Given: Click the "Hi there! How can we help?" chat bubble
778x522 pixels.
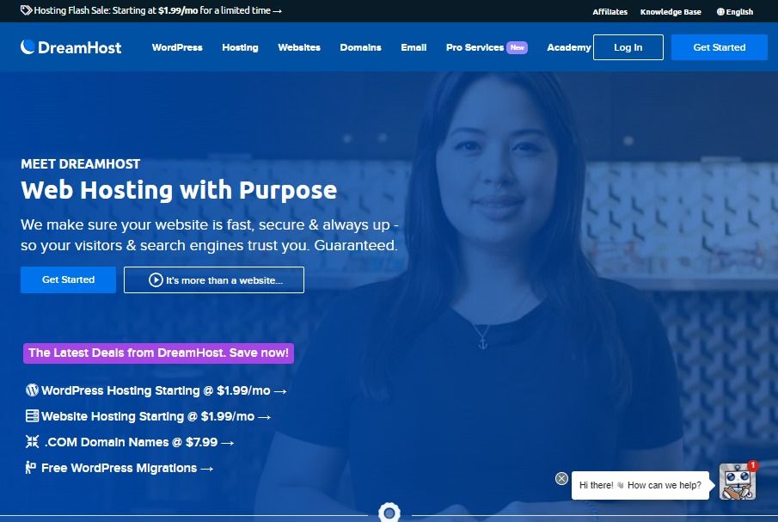Looking at the screenshot, I should (640, 485).
